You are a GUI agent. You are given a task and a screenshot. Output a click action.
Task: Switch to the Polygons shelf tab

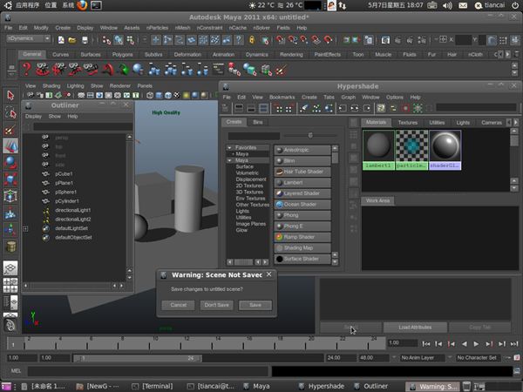click(x=122, y=54)
